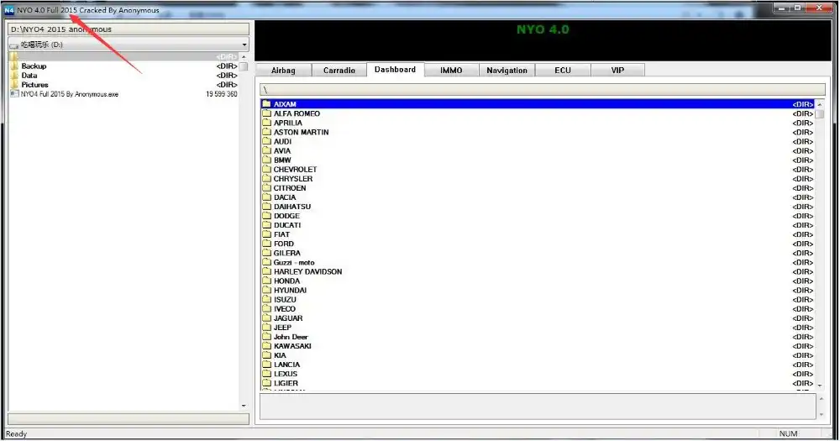The width and height of the screenshot is (840, 441).
Task: Switch to the Navigation tab
Action: (x=507, y=71)
